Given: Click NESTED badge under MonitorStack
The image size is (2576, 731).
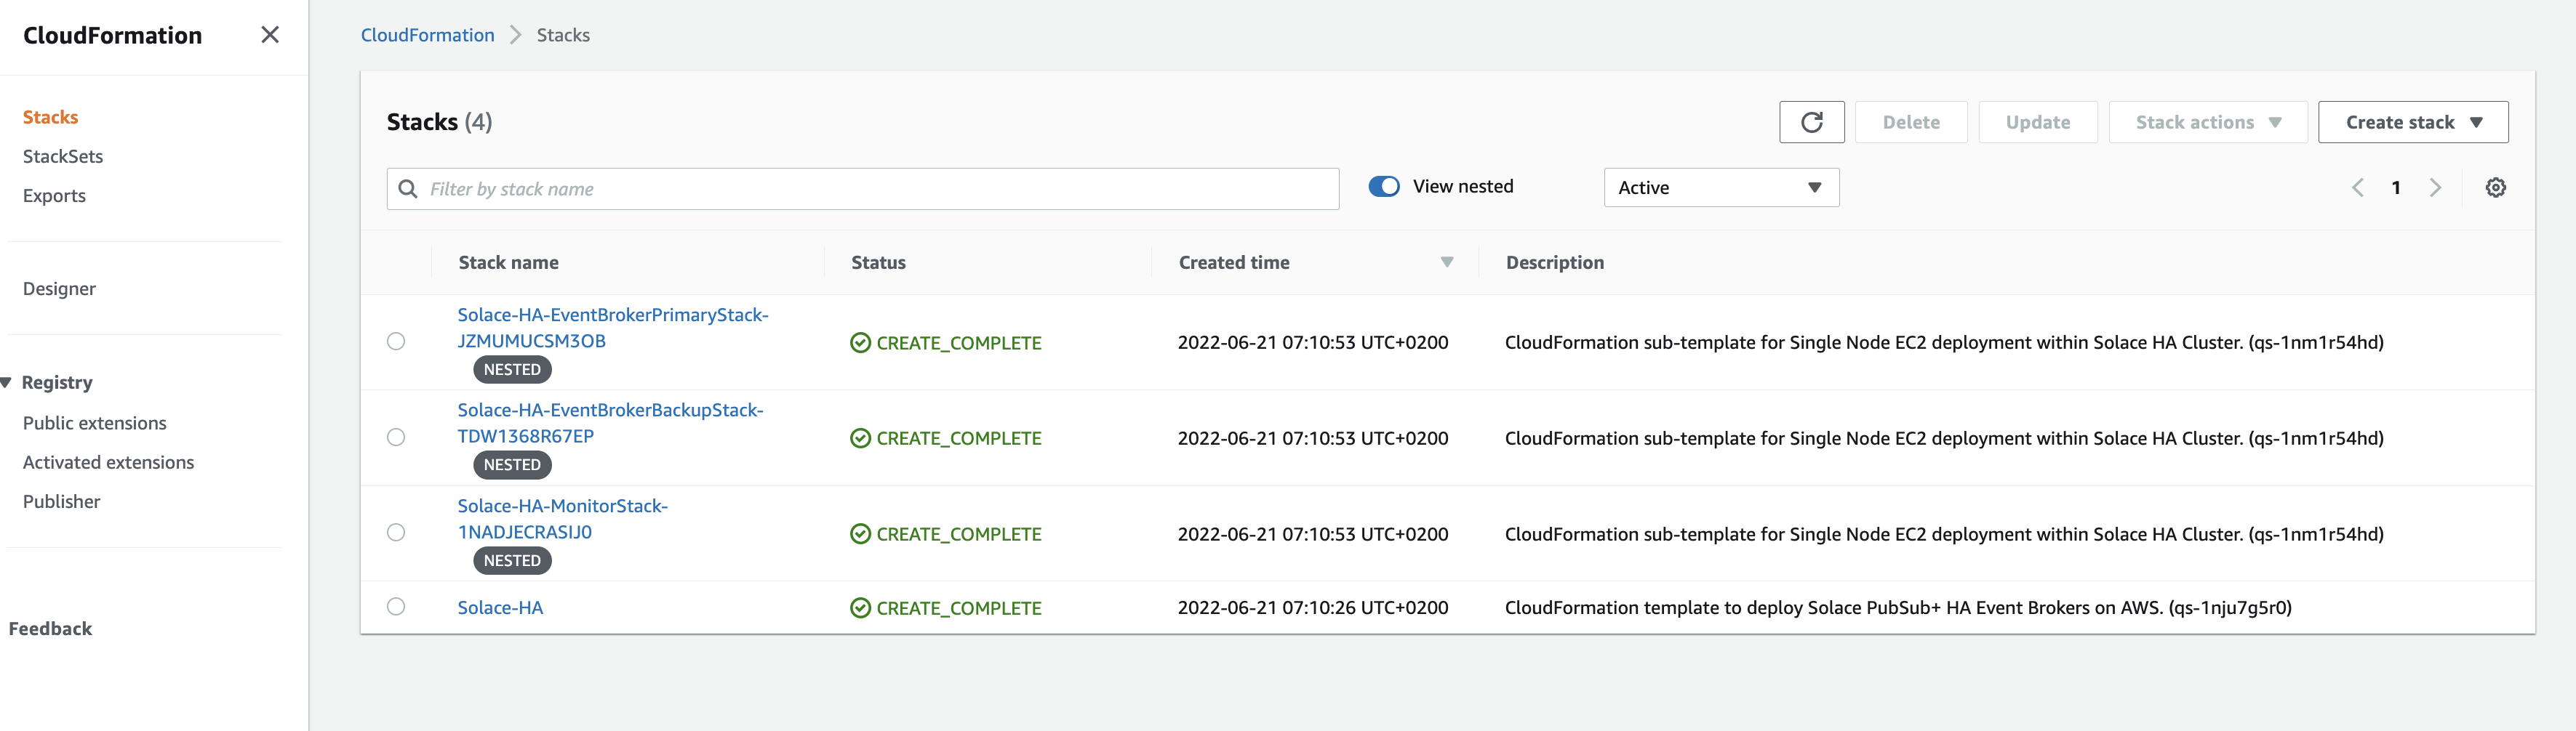Looking at the screenshot, I should tap(512, 560).
